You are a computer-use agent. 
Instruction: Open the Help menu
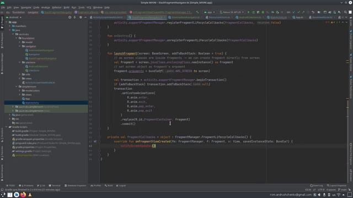pyautogui.click(x=107, y=7)
